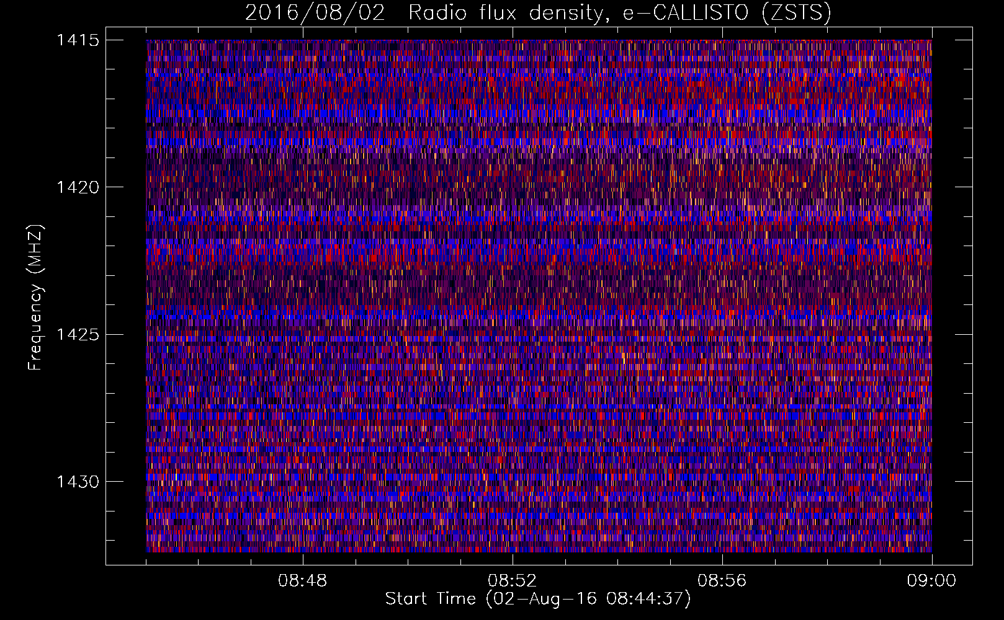Click the 1430 frequency tick label
1004x620 pixels.
[78, 482]
